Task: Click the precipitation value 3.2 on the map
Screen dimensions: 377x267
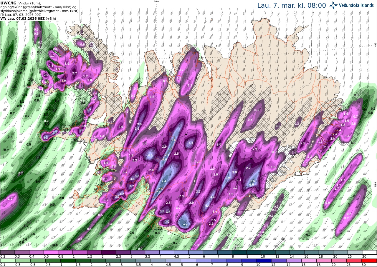Action: pyautogui.click(x=162, y=211)
